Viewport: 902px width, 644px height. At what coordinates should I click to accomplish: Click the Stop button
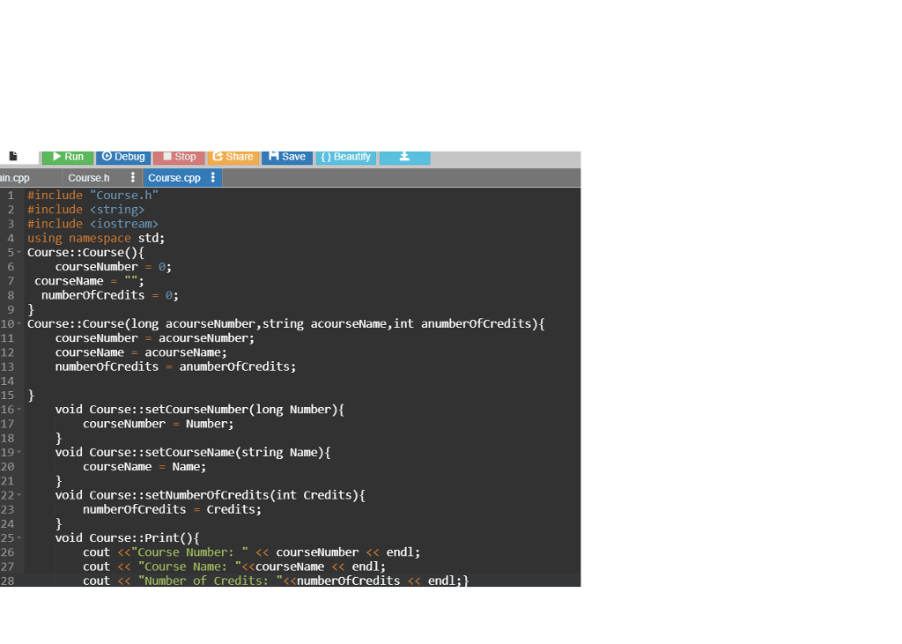click(x=179, y=157)
